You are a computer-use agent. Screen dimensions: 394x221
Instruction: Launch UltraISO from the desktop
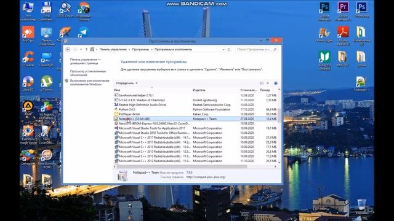(x=28, y=83)
